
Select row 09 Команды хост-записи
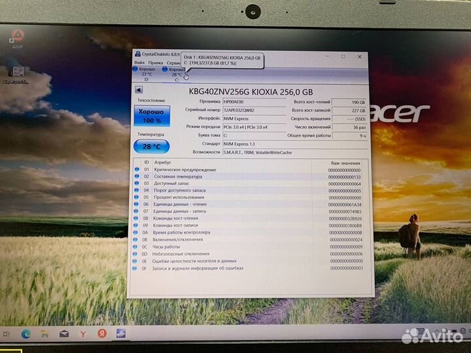point(248,225)
